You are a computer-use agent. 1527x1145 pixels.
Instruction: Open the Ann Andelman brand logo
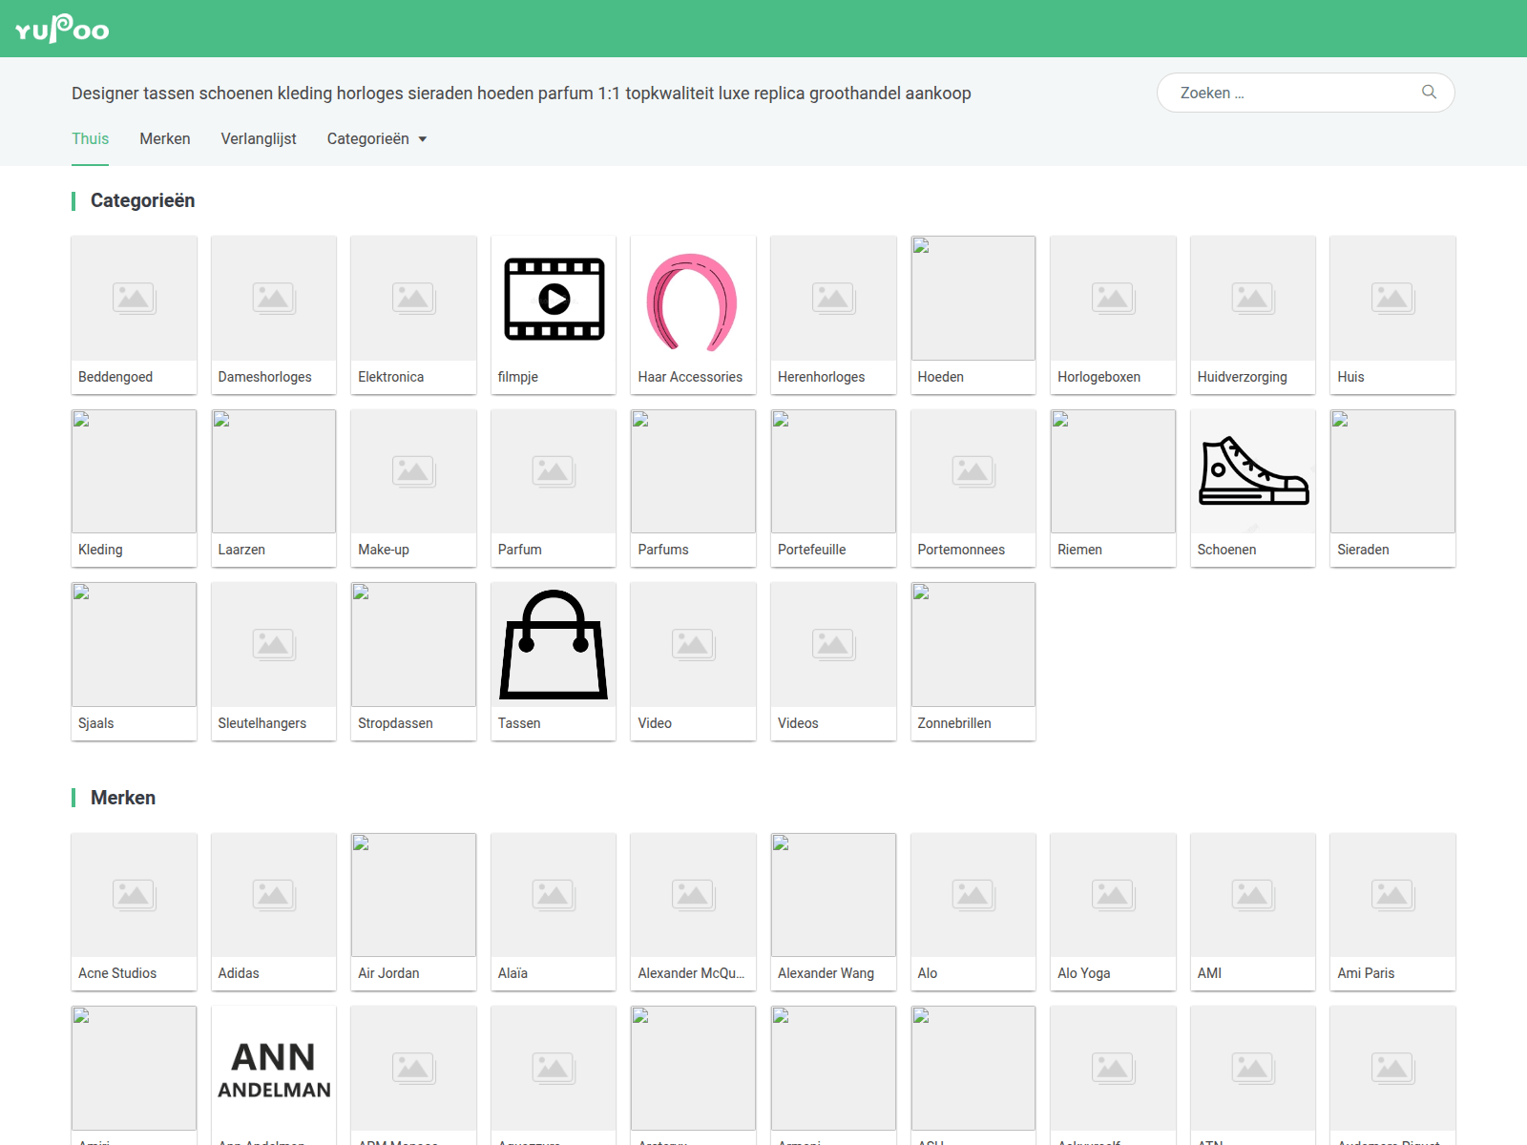(x=274, y=1069)
